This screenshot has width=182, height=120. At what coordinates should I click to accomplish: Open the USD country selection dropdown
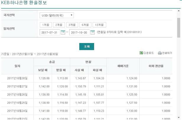coord(57,15)
